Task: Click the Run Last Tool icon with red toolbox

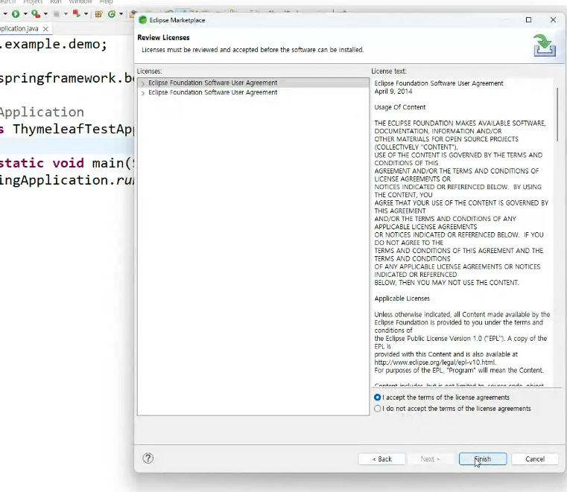Action: point(36,14)
